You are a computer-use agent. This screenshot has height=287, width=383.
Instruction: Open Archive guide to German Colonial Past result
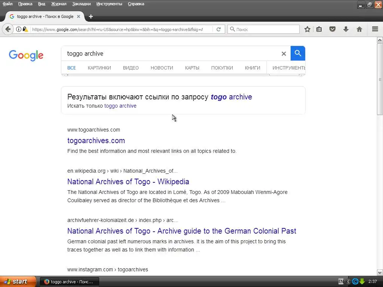pyautogui.click(x=182, y=231)
